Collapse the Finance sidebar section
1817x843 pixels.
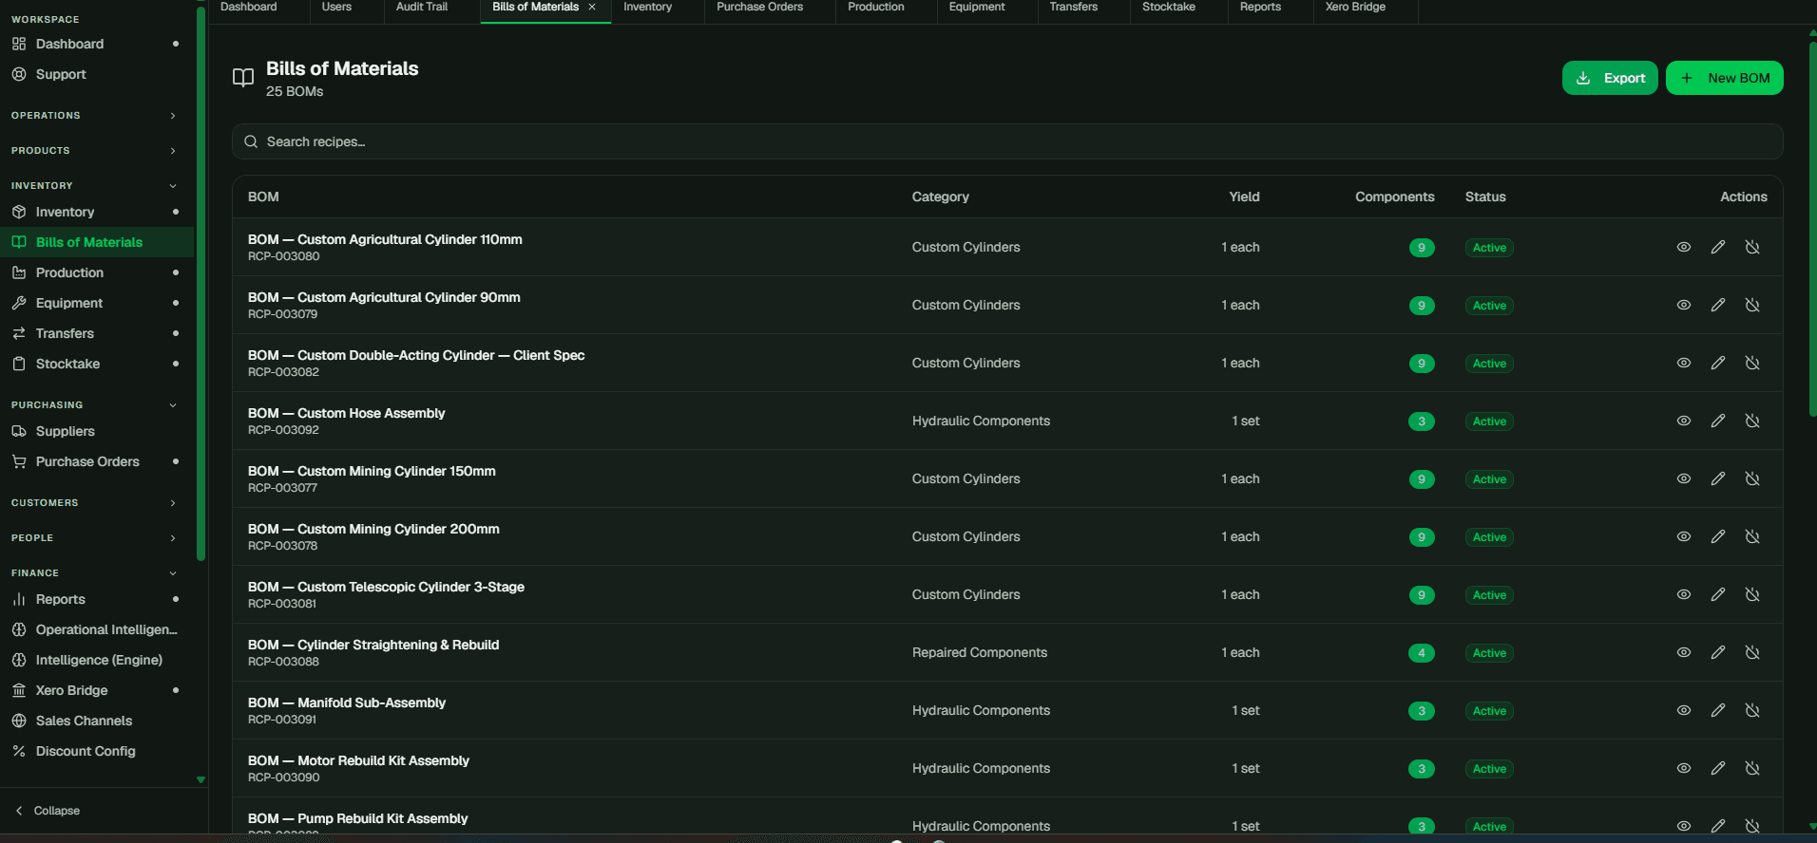(95, 573)
